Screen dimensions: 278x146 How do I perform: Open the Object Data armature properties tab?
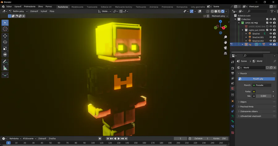[x=233, y=116]
